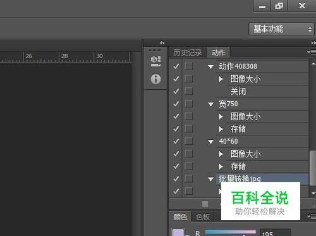Open the 3D materials panel icon
Viewport: 316px width, 236px height.
point(155,61)
